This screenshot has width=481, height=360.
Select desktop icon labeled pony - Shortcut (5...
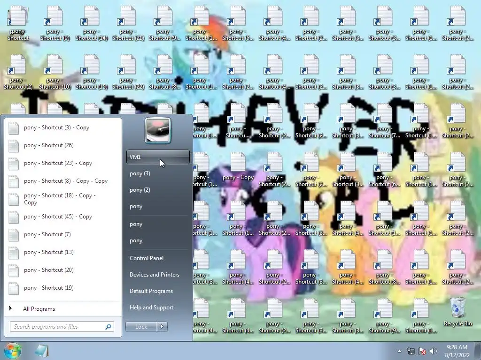click(x=238, y=24)
